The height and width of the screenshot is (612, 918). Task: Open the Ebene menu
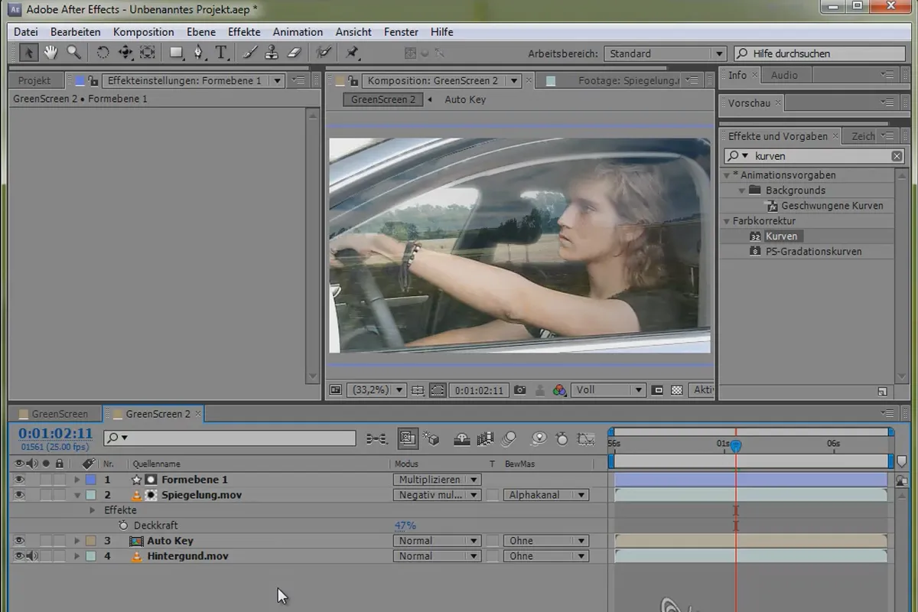point(201,32)
